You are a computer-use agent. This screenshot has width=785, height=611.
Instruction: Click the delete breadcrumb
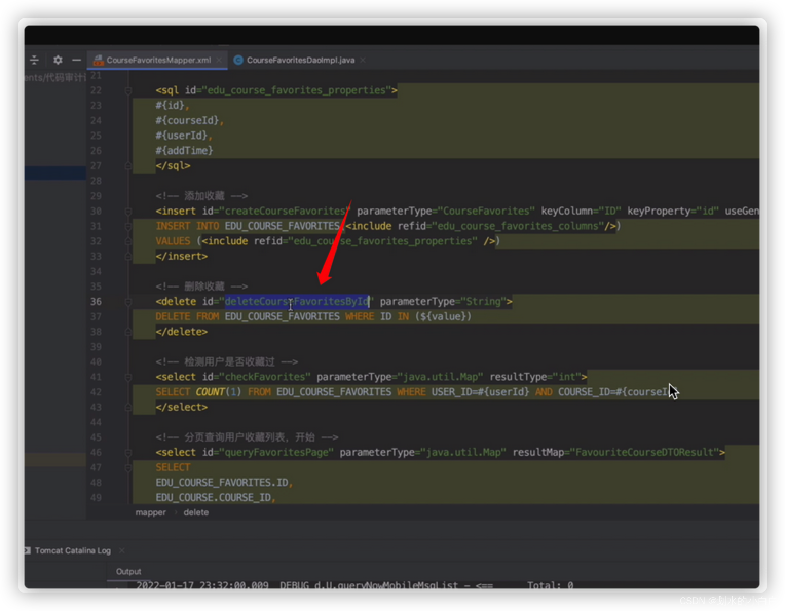pos(196,512)
